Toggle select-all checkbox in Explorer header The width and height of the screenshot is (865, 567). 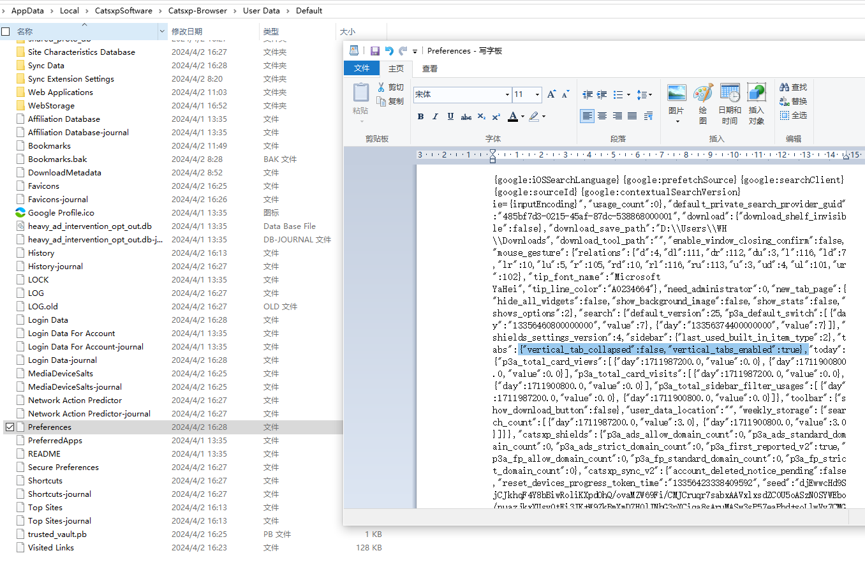(x=6, y=31)
